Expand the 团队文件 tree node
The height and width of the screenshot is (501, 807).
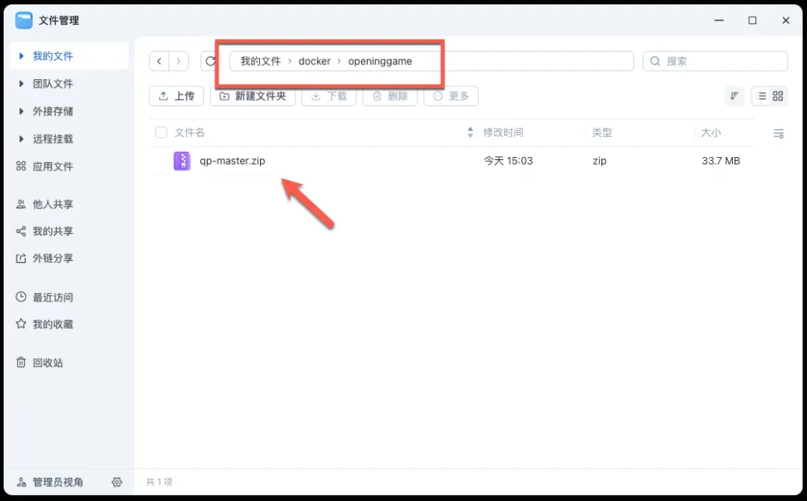tap(22, 84)
